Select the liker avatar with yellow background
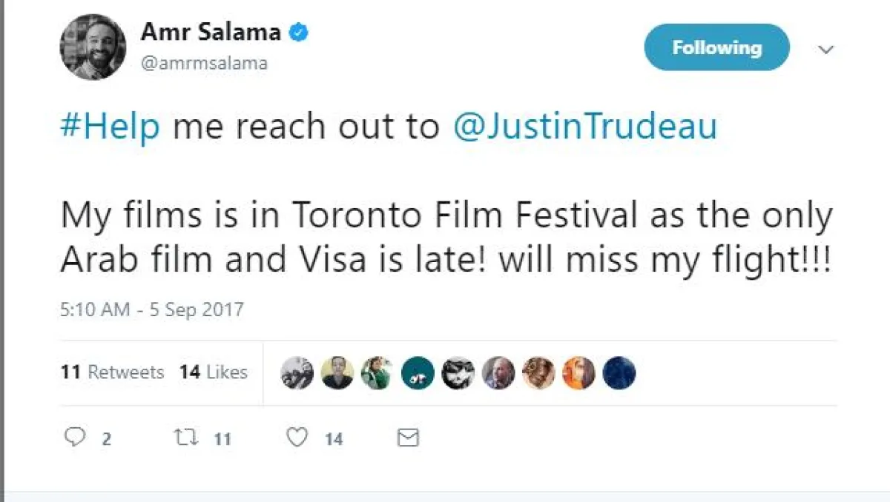 337,373
